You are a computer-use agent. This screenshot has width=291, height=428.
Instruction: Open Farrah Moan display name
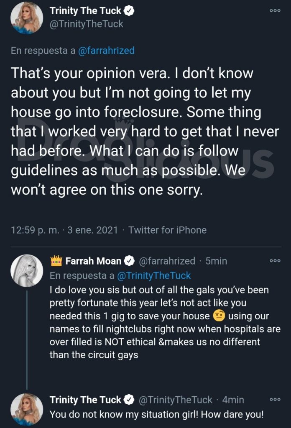click(x=93, y=261)
